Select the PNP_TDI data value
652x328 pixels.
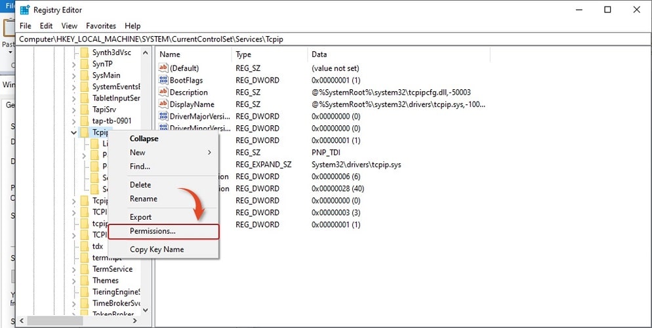pos(326,152)
